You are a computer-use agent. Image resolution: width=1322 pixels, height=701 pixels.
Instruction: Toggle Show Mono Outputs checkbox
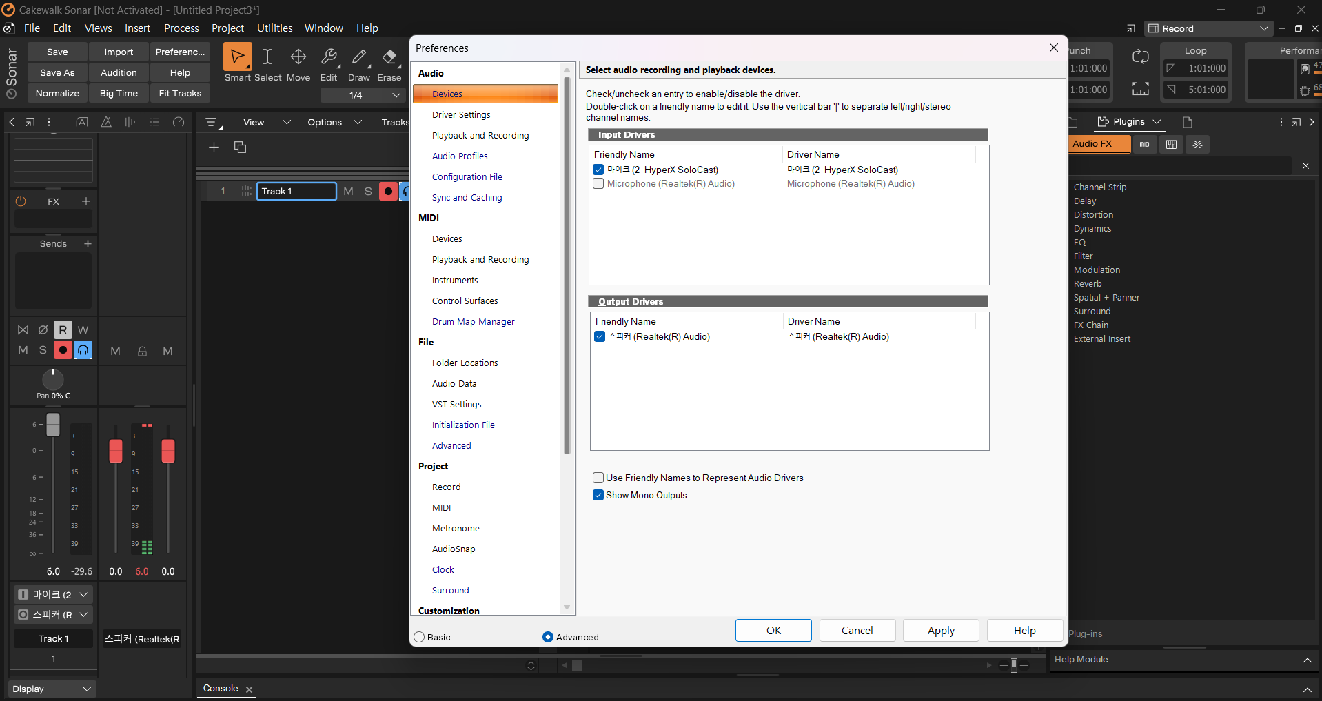click(x=598, y=495)
